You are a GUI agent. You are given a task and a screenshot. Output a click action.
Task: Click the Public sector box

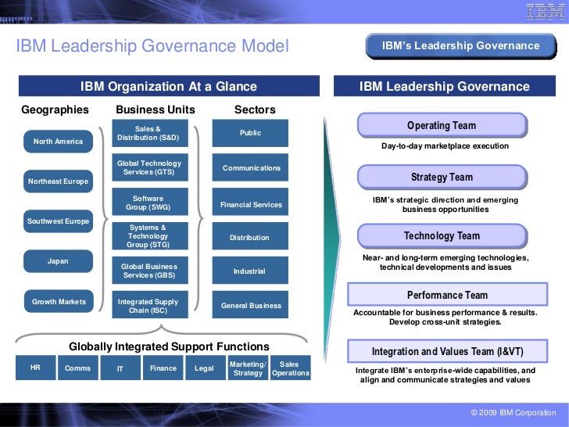click(250, 133)
